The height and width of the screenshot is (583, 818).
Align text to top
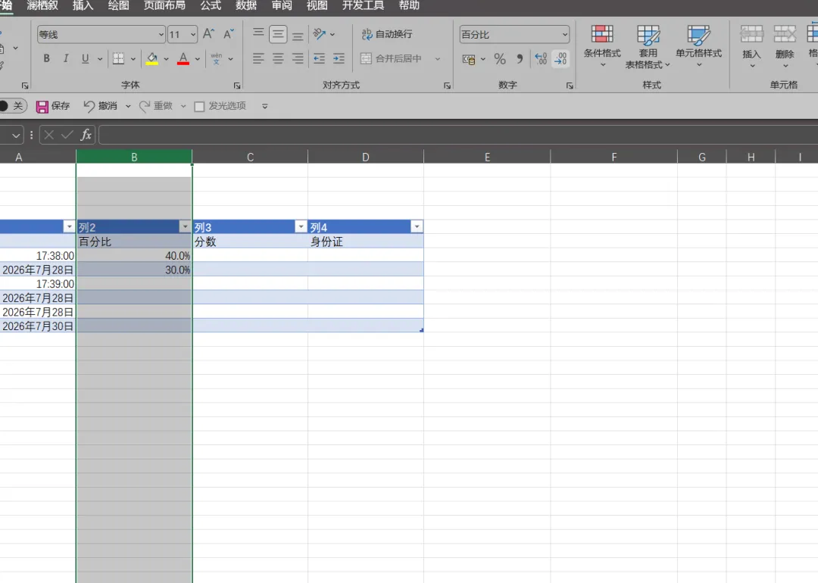(x=258, y=34)
